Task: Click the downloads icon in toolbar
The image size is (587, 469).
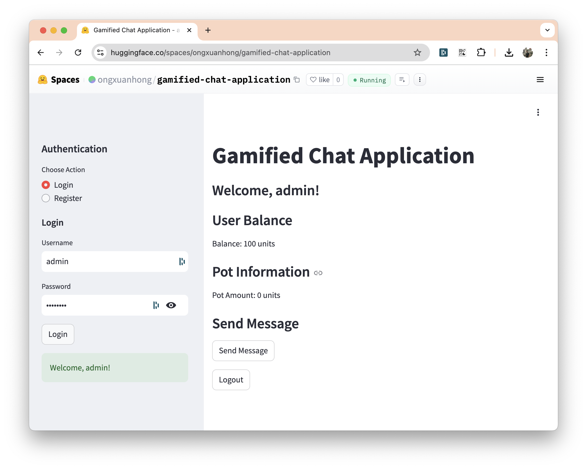Action: click(x=508, y=53)
